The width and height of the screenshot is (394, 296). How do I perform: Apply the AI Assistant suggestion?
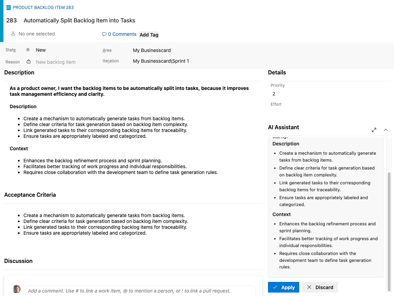pyautogui.click(x=283, y=287)
